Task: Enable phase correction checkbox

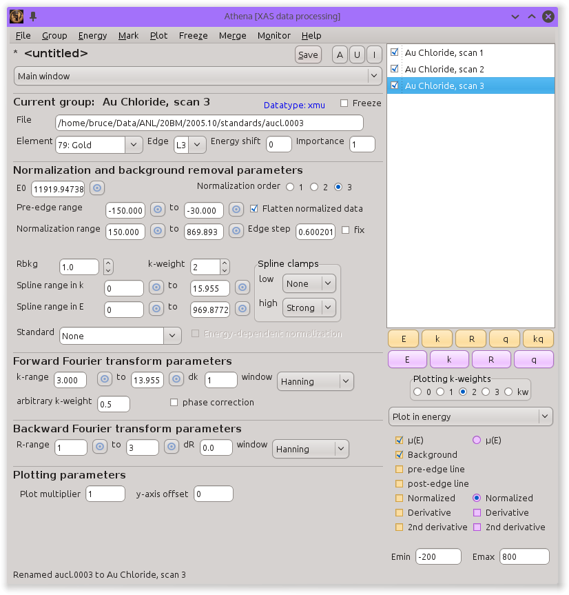Action: pyautogui.click(x=174, y=402)
